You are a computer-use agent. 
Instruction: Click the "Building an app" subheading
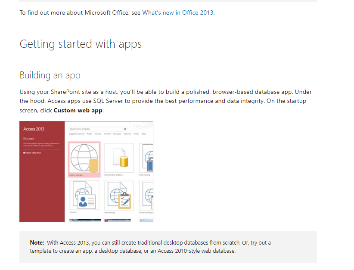50,75
